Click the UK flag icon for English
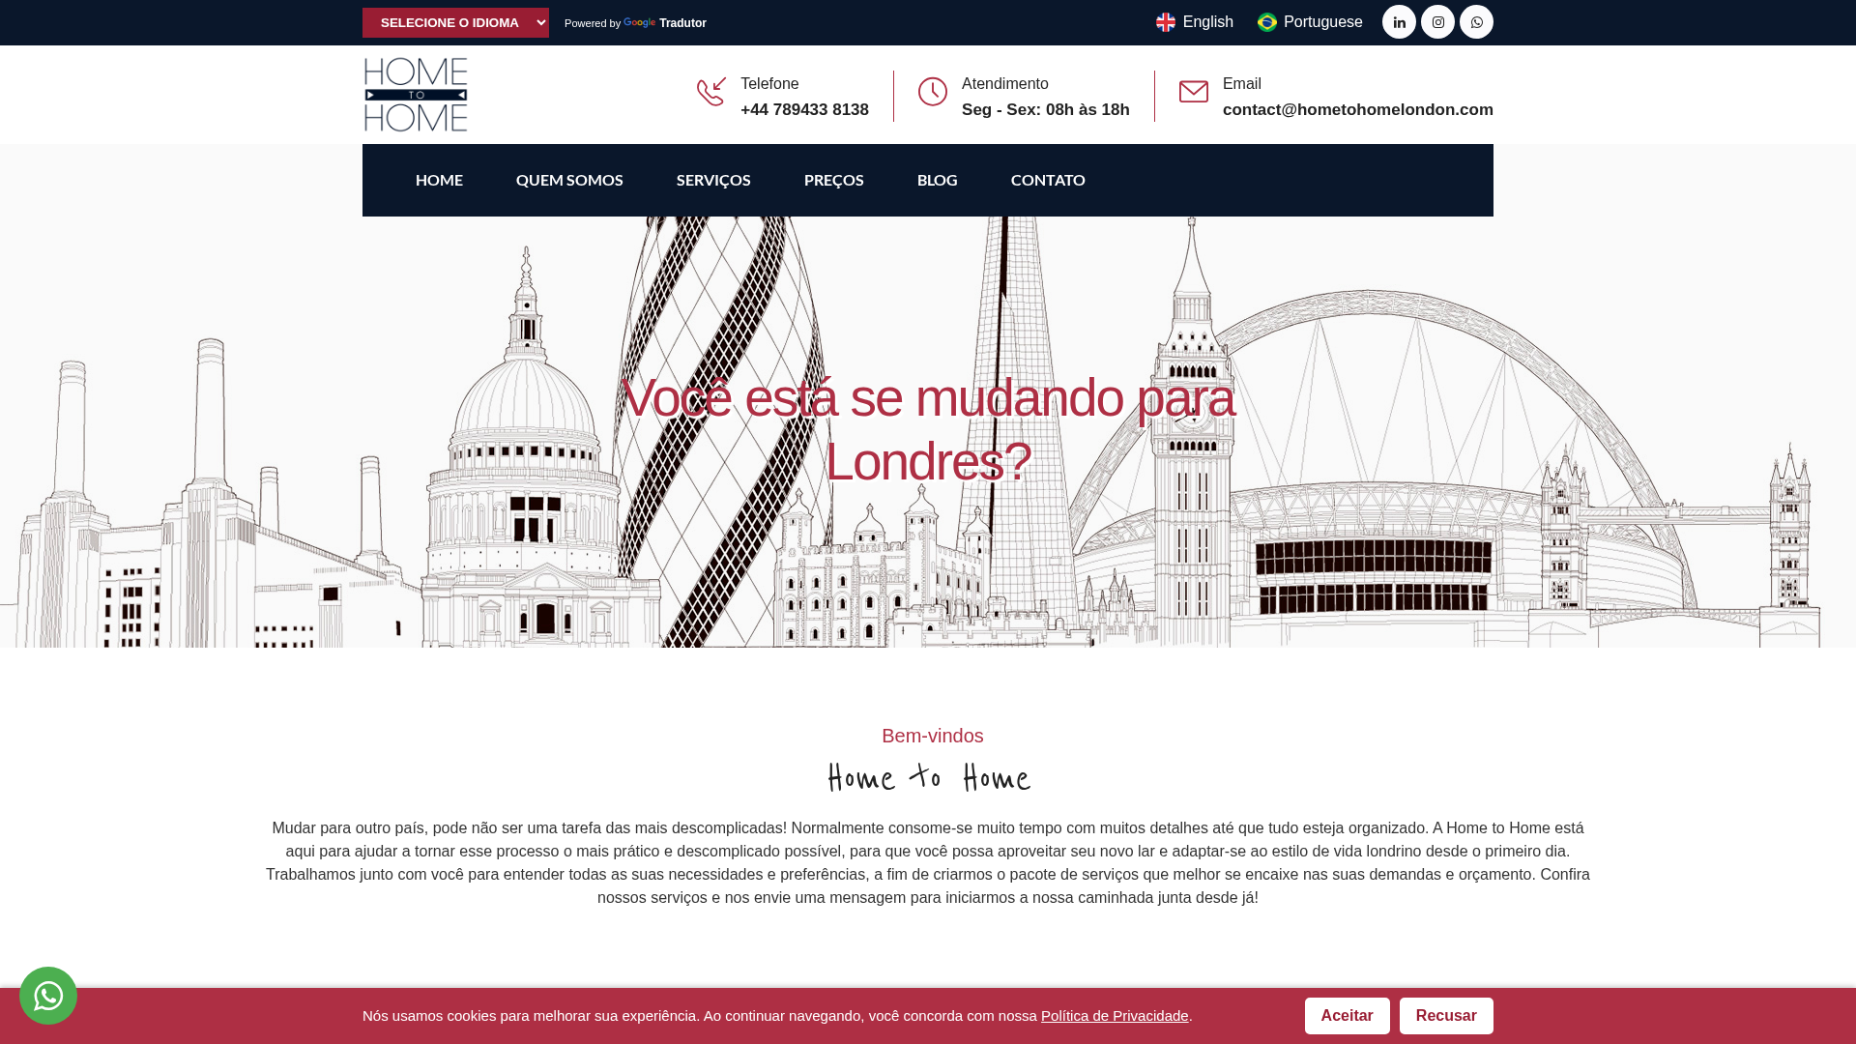1856x1044 pixels. 1165,21
